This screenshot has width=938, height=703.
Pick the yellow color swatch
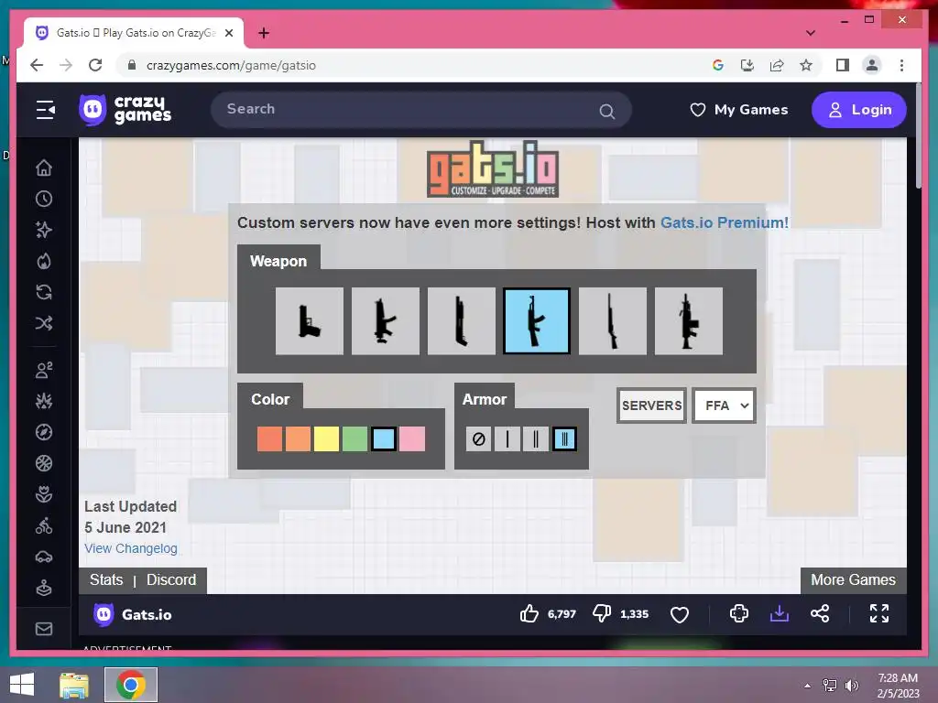(327, 438)
